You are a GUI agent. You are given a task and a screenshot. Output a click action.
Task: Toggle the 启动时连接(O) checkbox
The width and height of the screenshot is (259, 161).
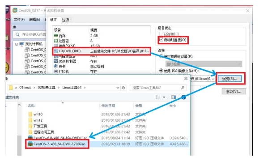tap(161, 40)
